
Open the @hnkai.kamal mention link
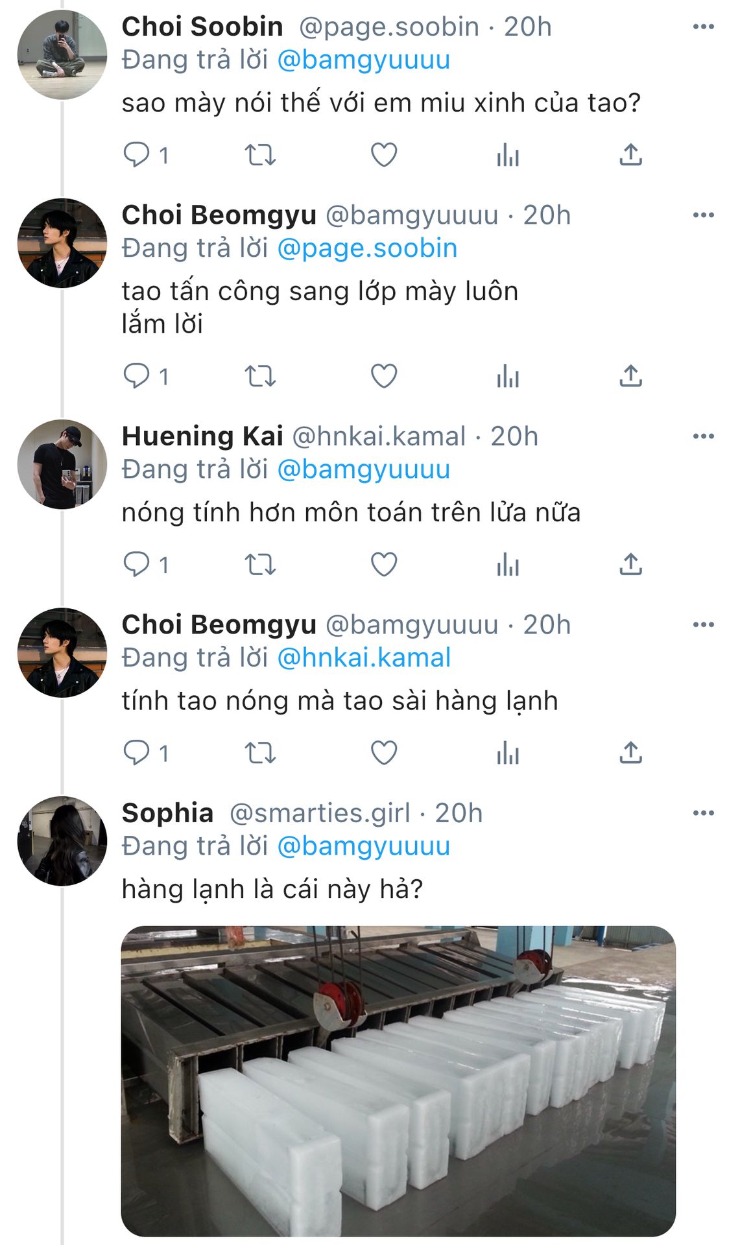[364, 658]
